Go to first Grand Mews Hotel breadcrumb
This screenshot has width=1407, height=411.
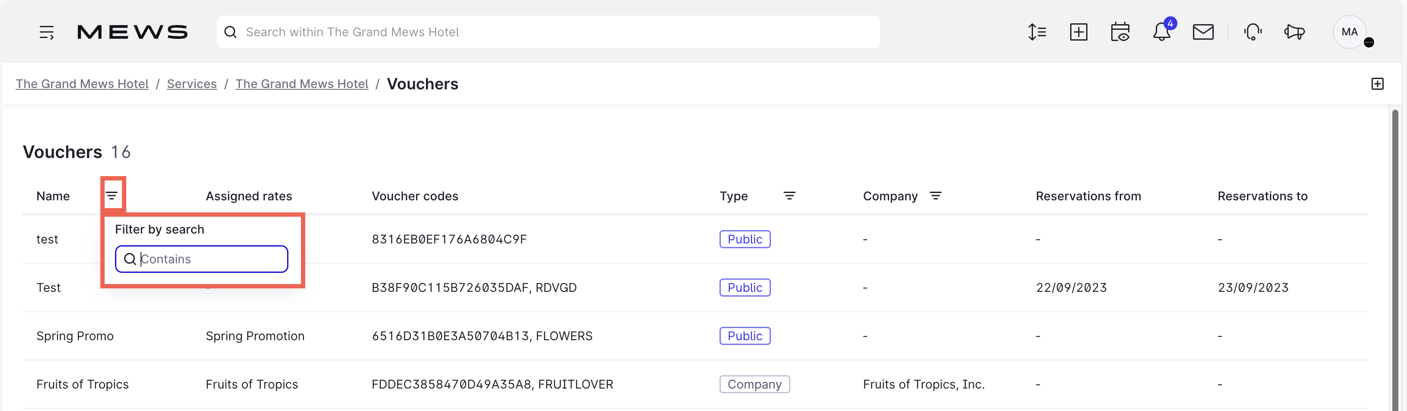(x=82, y=84)
